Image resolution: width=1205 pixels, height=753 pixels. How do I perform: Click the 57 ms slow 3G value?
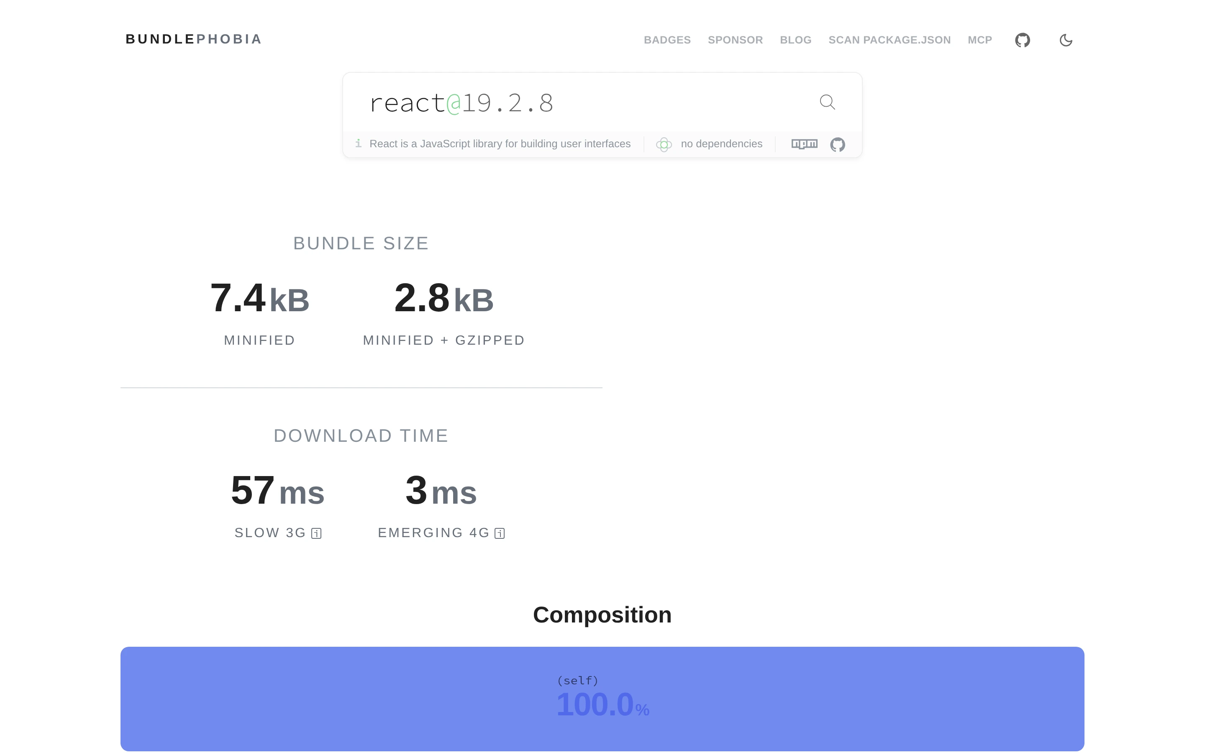pyautogui.click(x=277, y=491)
